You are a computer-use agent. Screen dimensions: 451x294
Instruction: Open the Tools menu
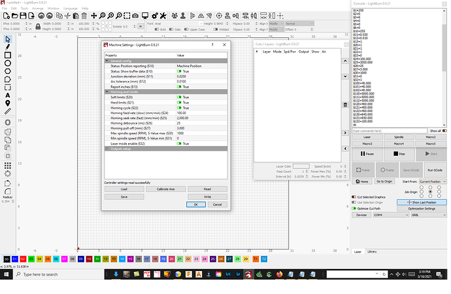24,9
